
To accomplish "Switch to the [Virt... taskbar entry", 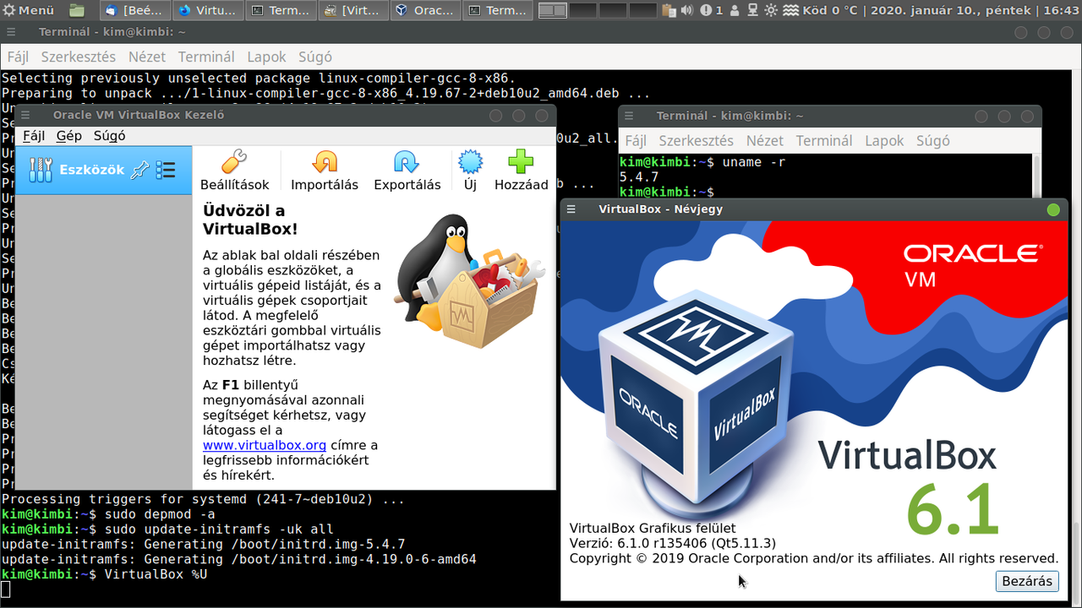I will tap(353, 10).
